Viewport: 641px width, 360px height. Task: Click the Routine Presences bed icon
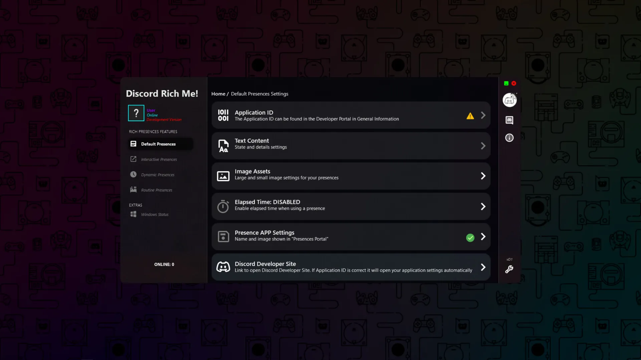[133, 190]
